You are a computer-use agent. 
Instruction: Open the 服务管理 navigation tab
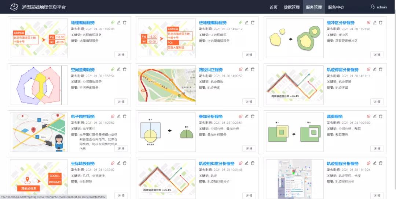tap(313, 7)
